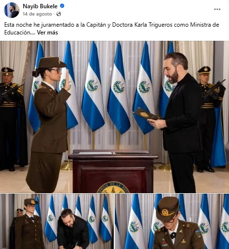Expand post text with Ver más
229x249 pixels.
point(47,33)
